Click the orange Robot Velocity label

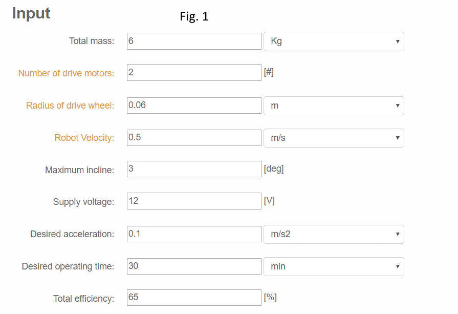(84, 138)
